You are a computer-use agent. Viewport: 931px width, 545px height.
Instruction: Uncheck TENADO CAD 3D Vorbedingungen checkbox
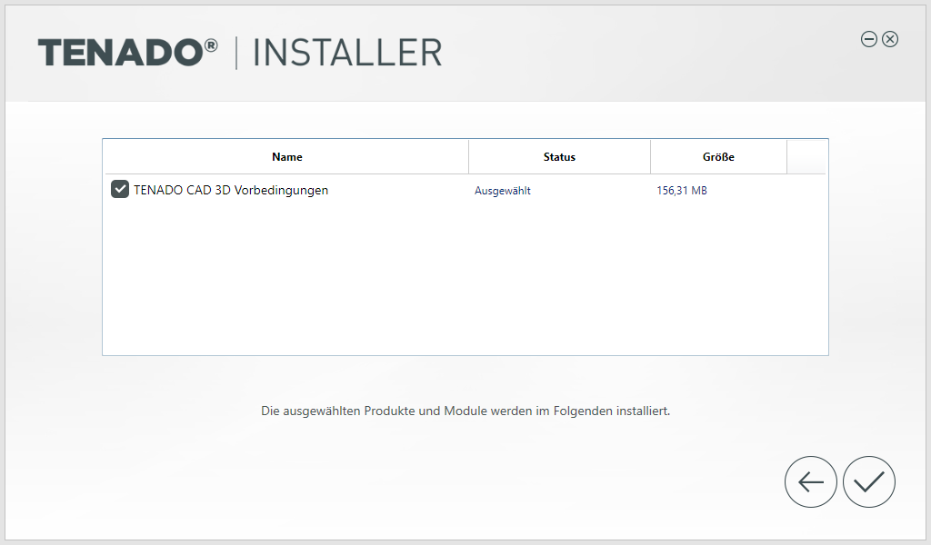tap(120, 189)
